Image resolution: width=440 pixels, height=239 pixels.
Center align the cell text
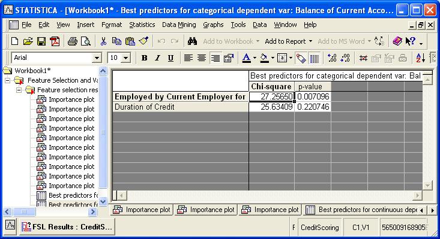click(x=202, y=58)
